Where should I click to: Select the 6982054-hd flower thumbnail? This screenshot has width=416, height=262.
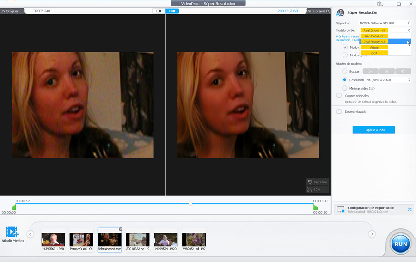[194, 240]
